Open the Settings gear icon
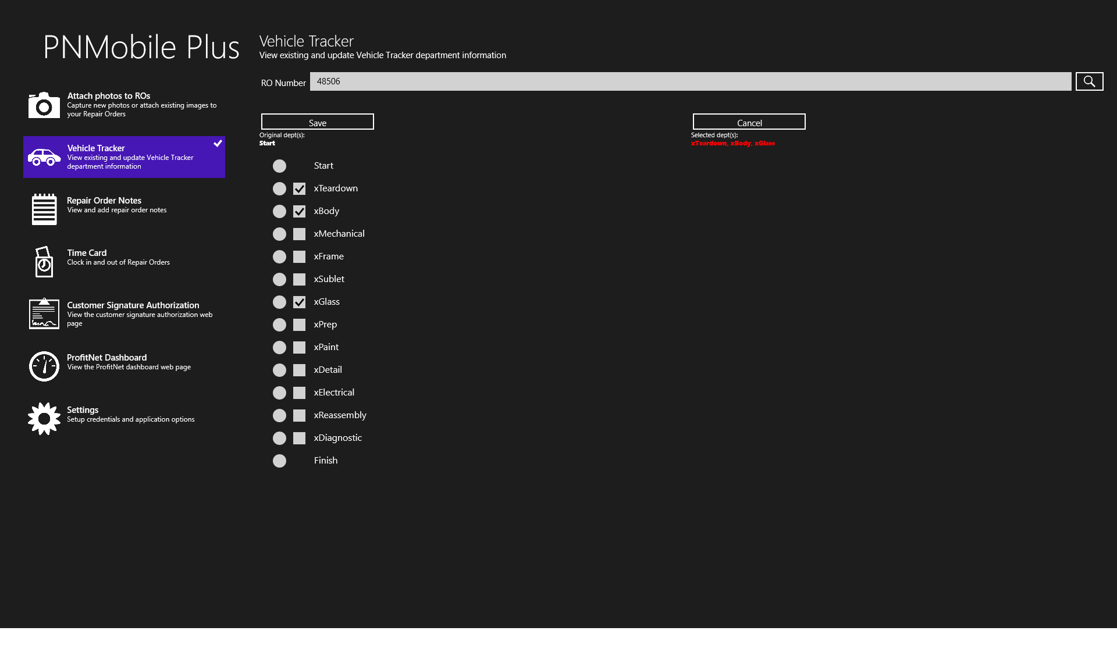The image size is (1117, 670). [x=44, y=419]
